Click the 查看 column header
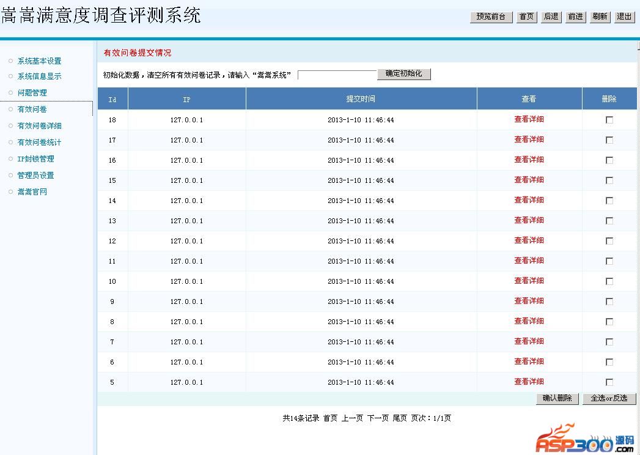This screenshot has width=640, height=455. point(529,99)
